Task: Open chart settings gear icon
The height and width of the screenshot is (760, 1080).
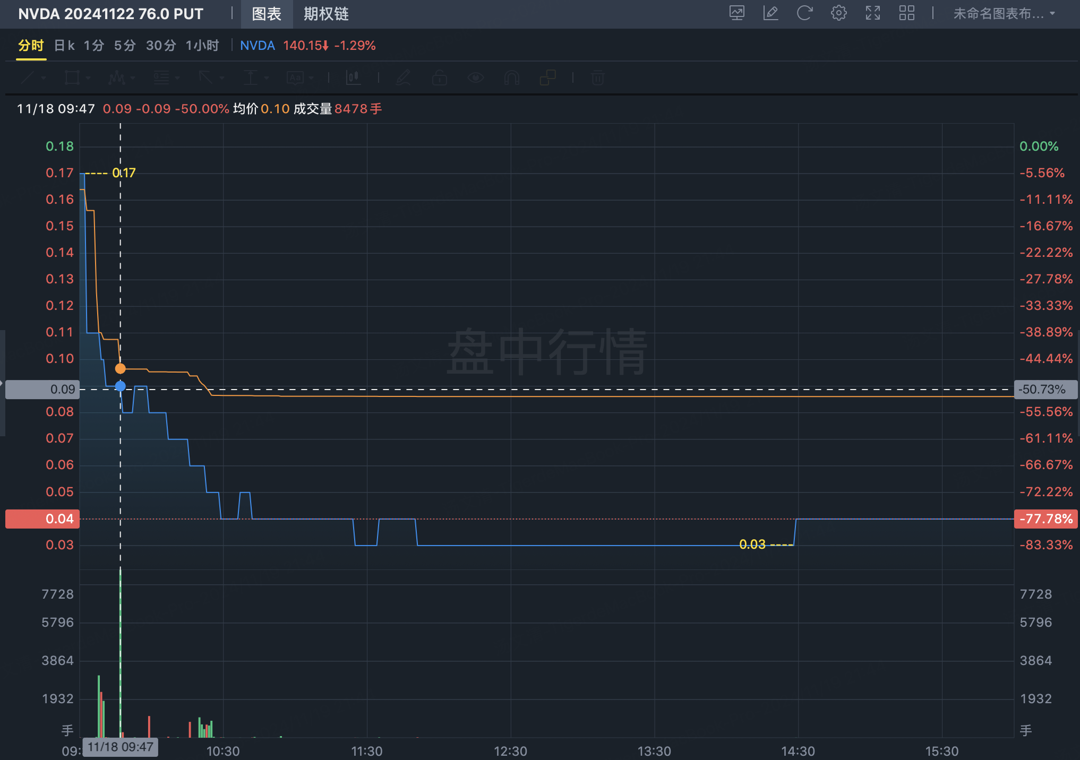Action: click(x=838, y=13)
